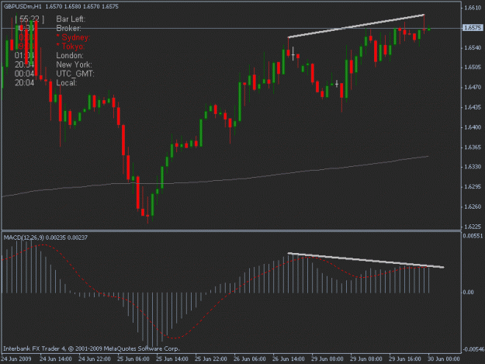Click the time axis label 29 Jun 16:00
Image resolution: width=485 pixels, height=364 pixels.
[404, 359]
